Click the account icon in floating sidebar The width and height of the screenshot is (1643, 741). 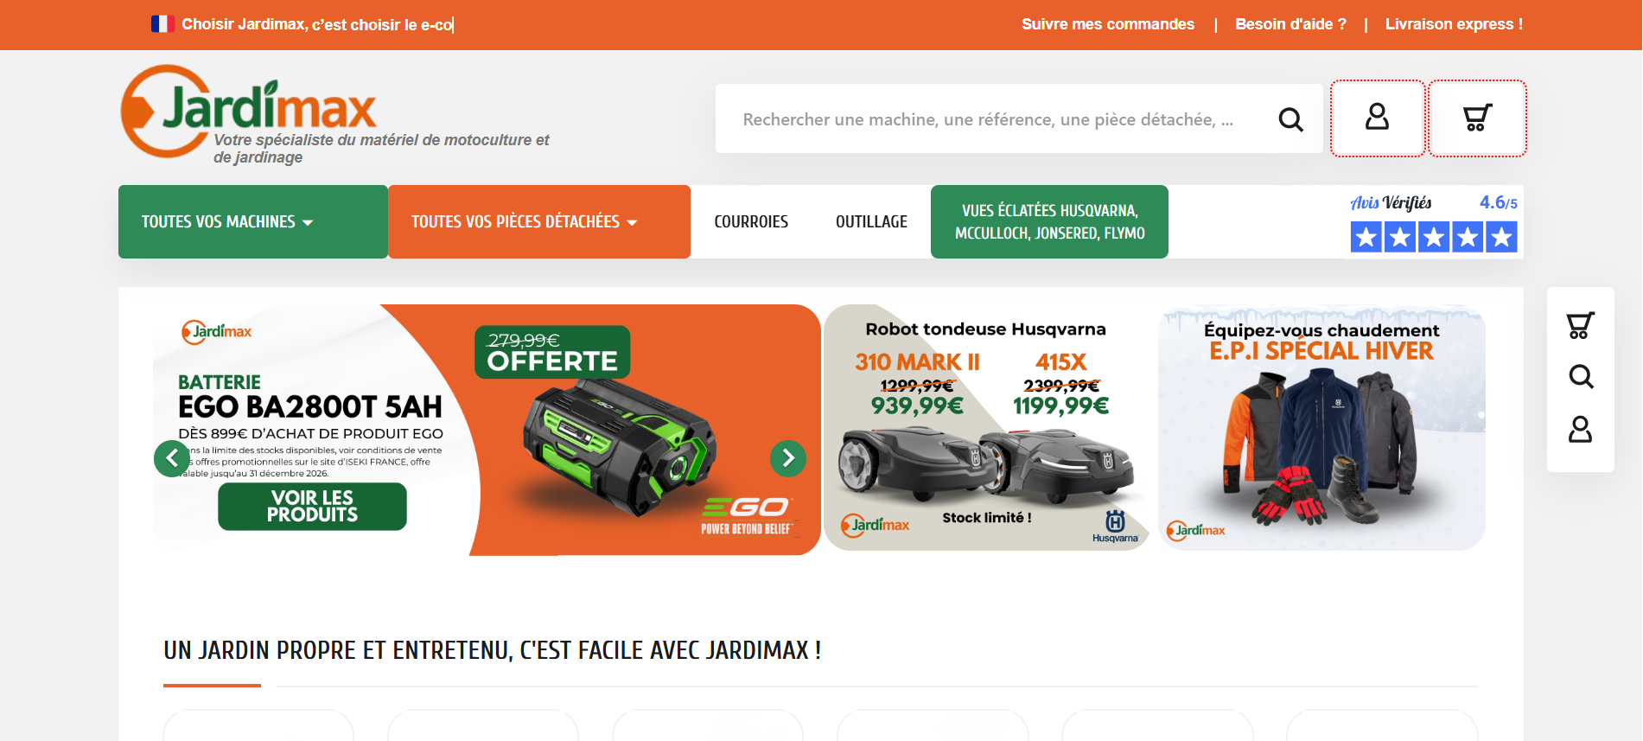click(1580, 429)
